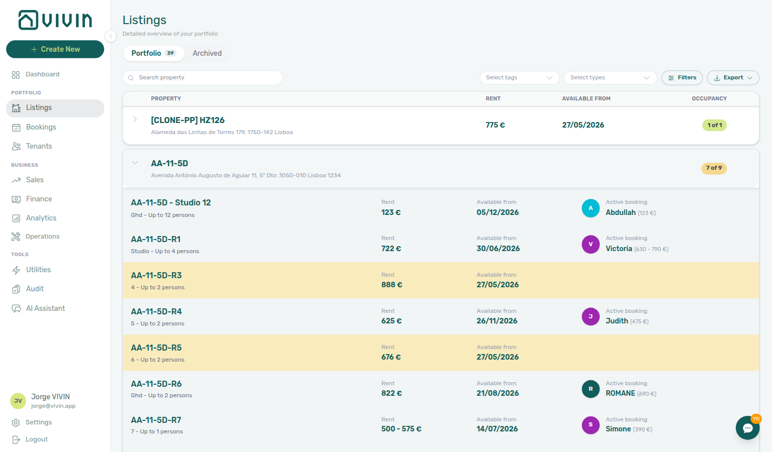Click the RENT column header
The height and width of the screenshot is (452, 772).
click(493, 99)
